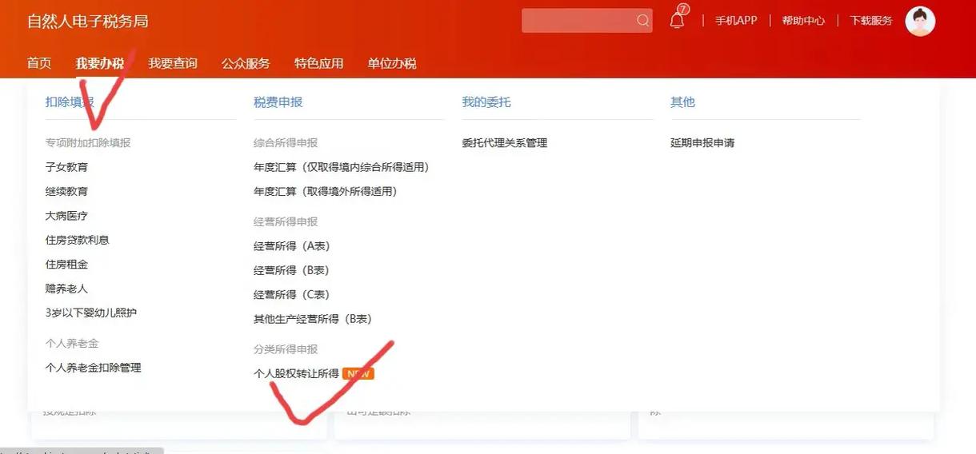
Task: Open 大病医疗 deduction entry
Action: tap(67, 216)
